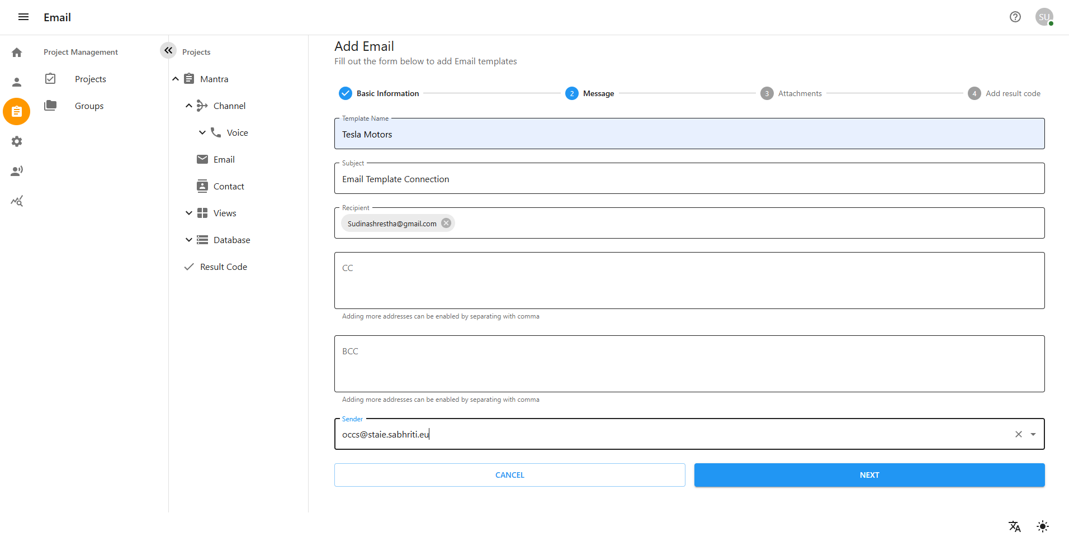The height and width of the screenshot is (537, 1069).
Task: Go to the home icon in sidebar
Action: [17, 53]
